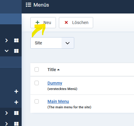Image resolution: width=134 pixels, height=126 pixels.
Task: Check the box for the Dummy menu
Action: (x=37, y=83)
